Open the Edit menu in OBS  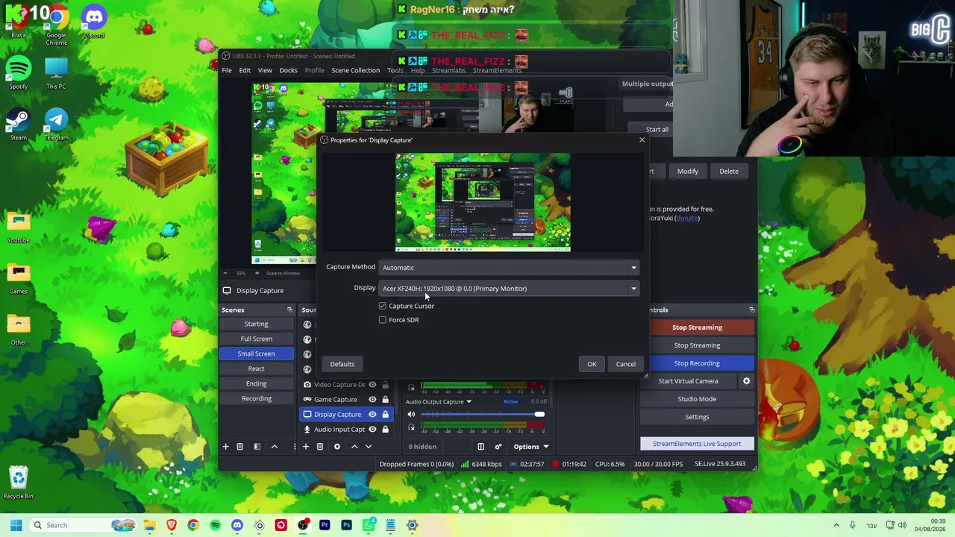[245, 71]
